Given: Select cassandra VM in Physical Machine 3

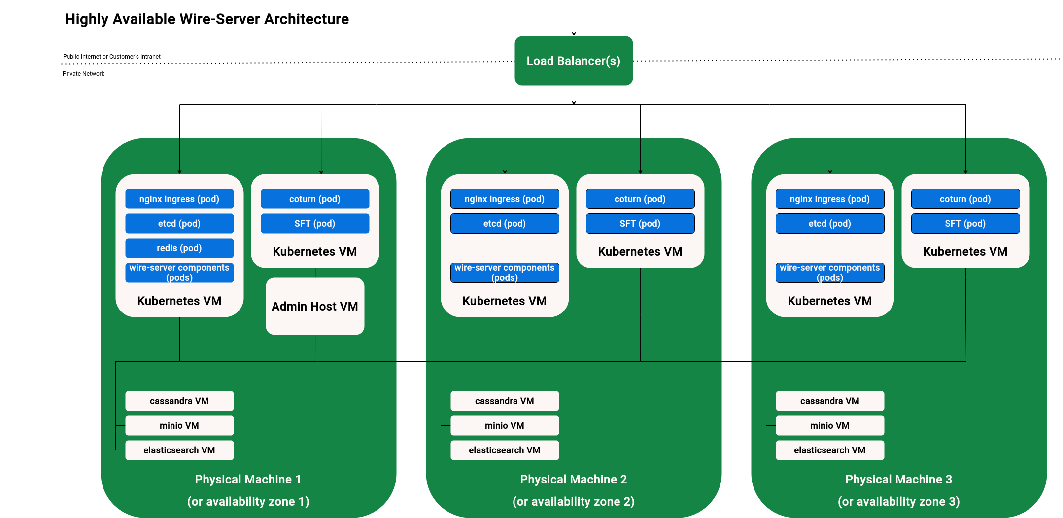Looking at the screenshot, I should click(x=830, y=401).
